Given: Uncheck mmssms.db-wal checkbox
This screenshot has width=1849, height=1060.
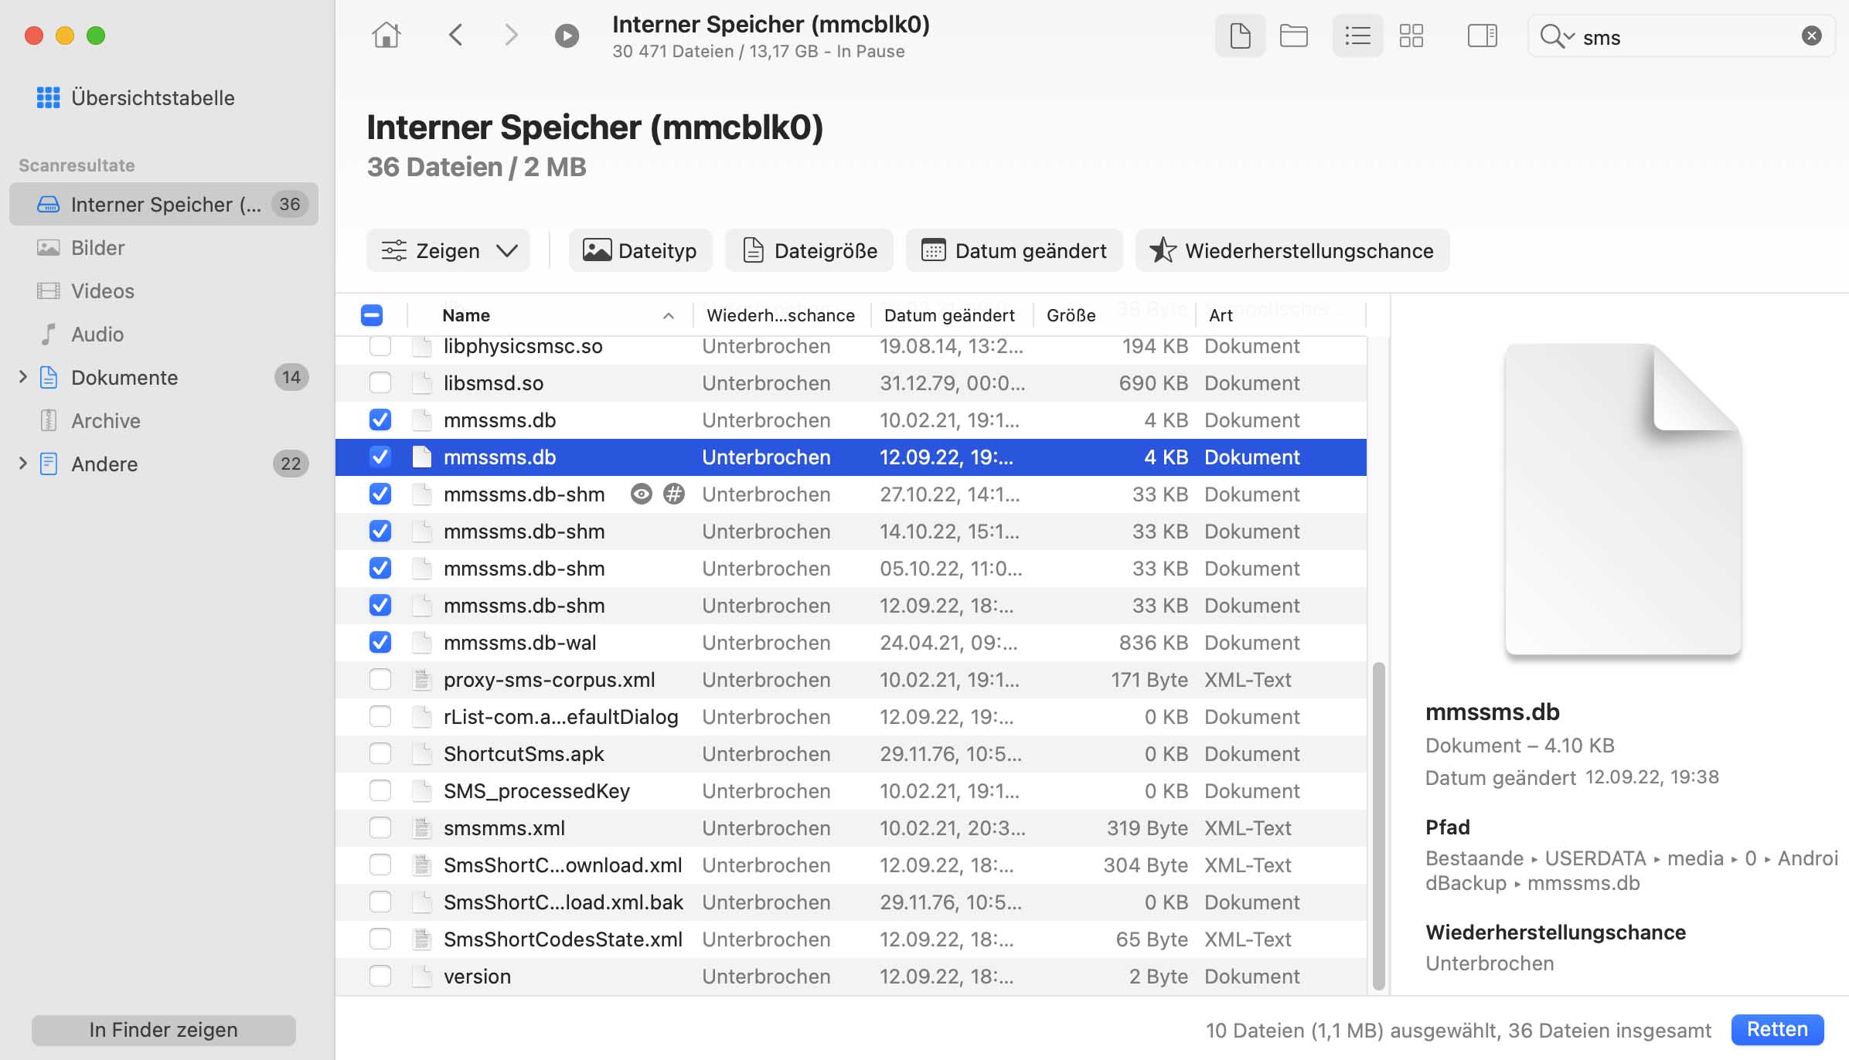Looking at the screenshot, I should [380, 643].
